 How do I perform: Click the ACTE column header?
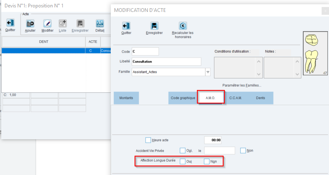[x=93, y=42]
